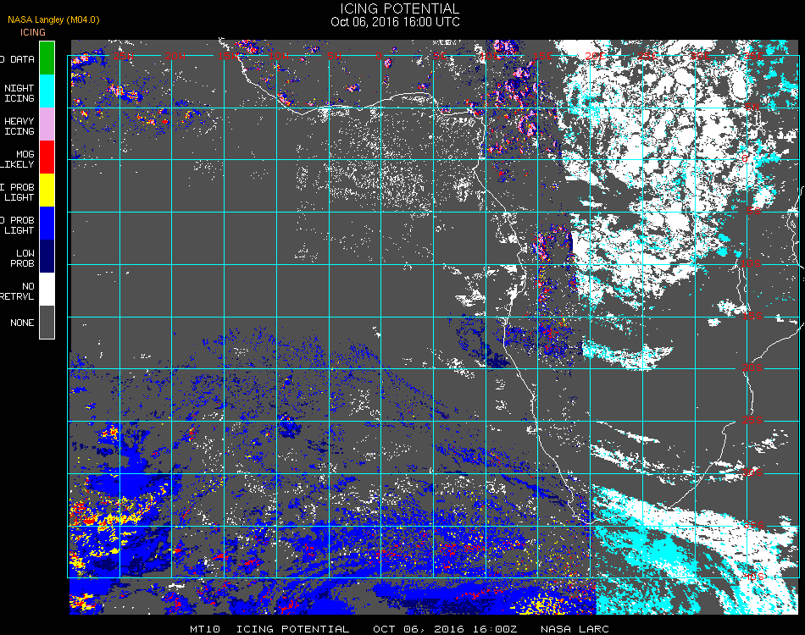805x635 pixels.
Task: Click the 40S latitude label
Action: pyautogui.click(x=754, y=577)
